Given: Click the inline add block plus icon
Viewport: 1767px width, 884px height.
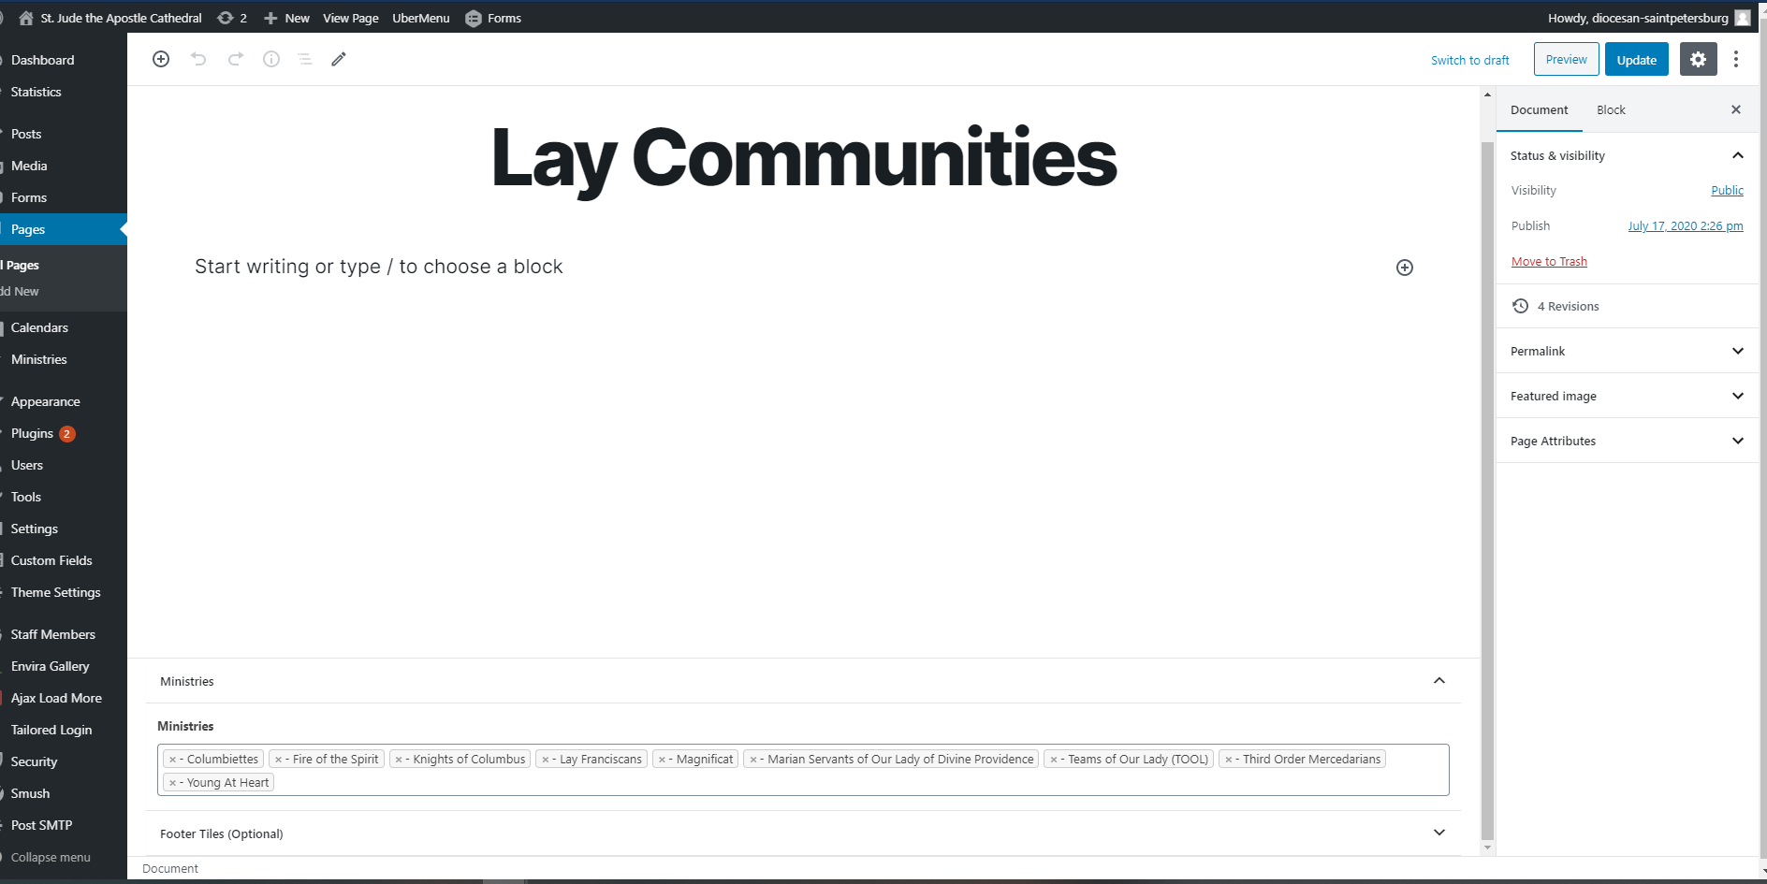Looking at the screenshot, I should (1405, 268).
